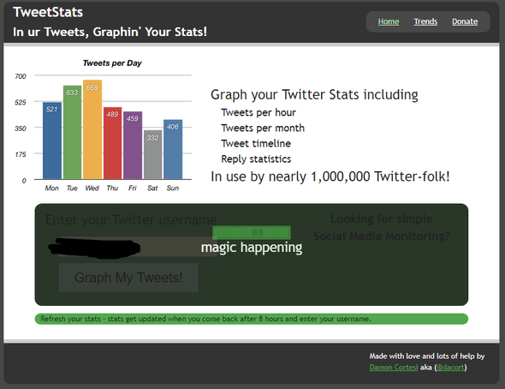Select the gray Saturday bar showing 332
This screenshot has height=389, width=505.
(152, 155)
